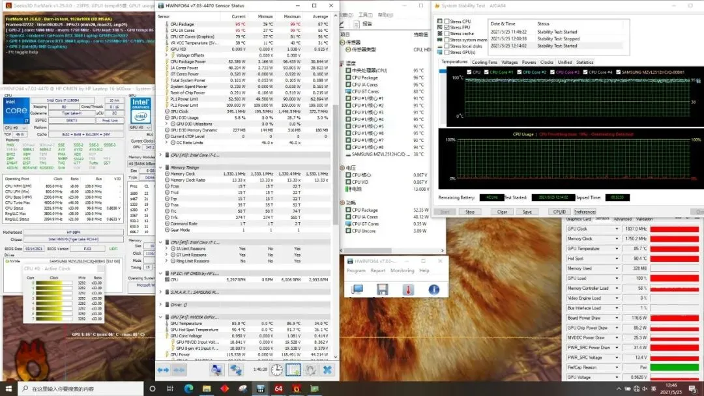Click the clock reset-timer icon in HWiNFO sensor toolbar
Image resolution: width=704 pixels, height=396 pixels.
[276, 369]
